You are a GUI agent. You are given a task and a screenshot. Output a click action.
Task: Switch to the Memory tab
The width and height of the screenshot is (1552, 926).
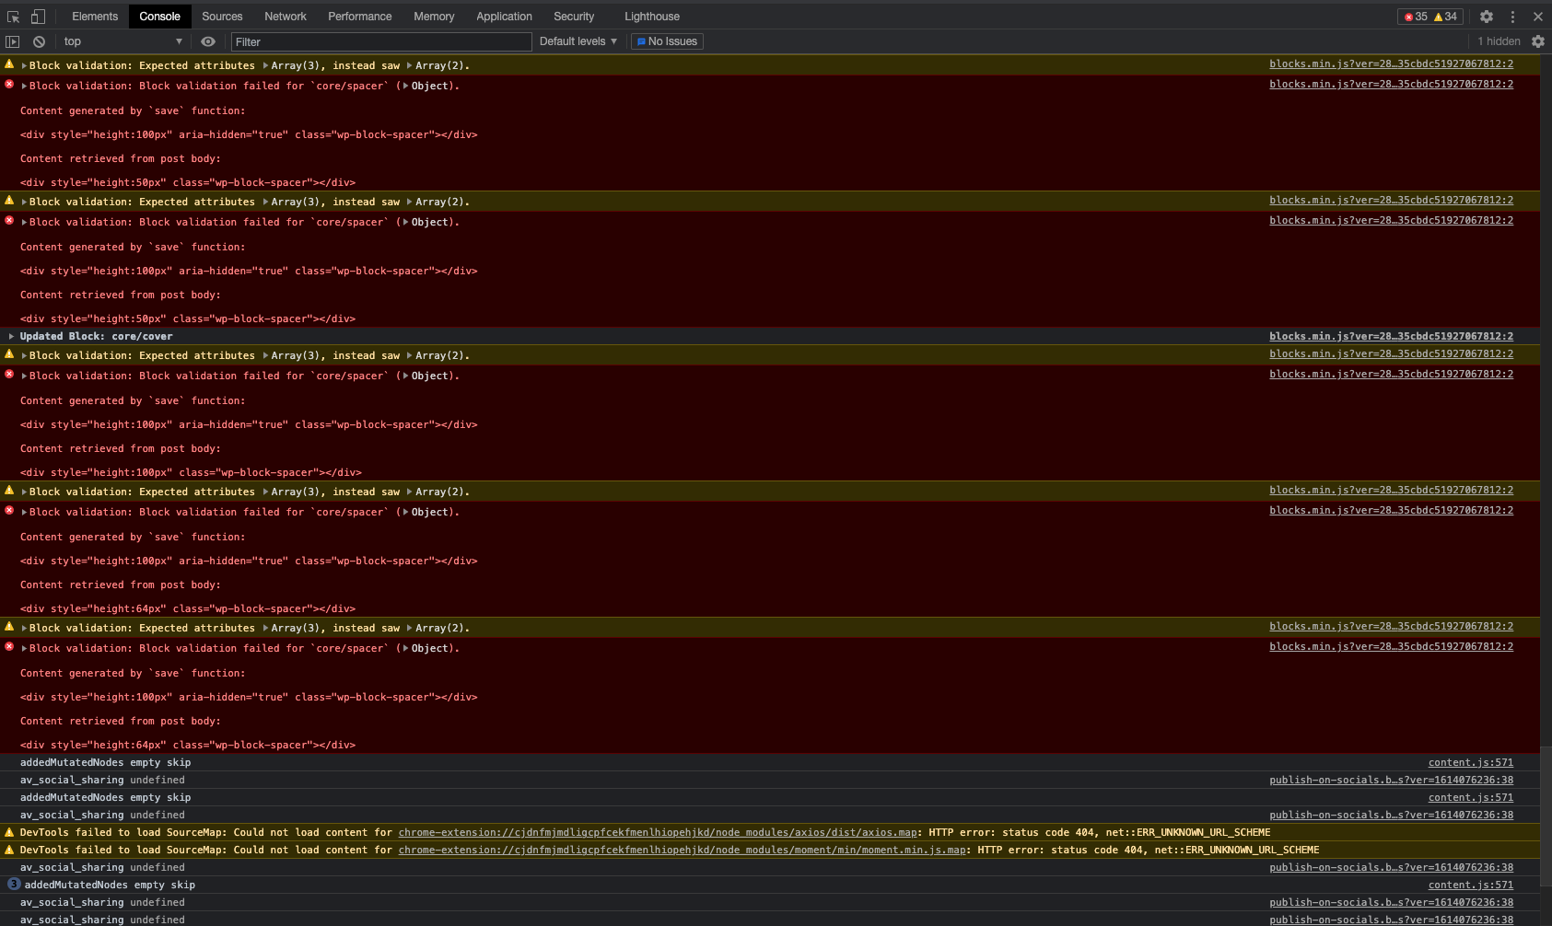pyautogui.click(x=434, y=17)
